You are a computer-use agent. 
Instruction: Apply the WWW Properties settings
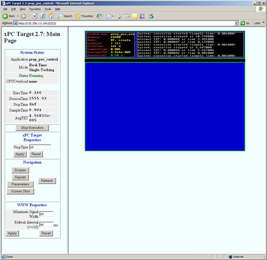coord(13,233)
